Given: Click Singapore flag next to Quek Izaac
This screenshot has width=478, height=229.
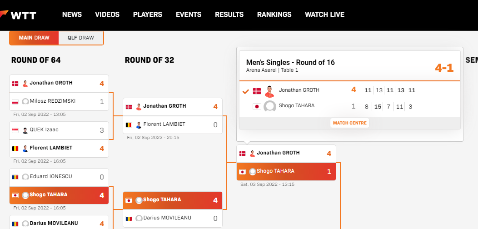Looking at the screenshot, I should coord(15,130).
